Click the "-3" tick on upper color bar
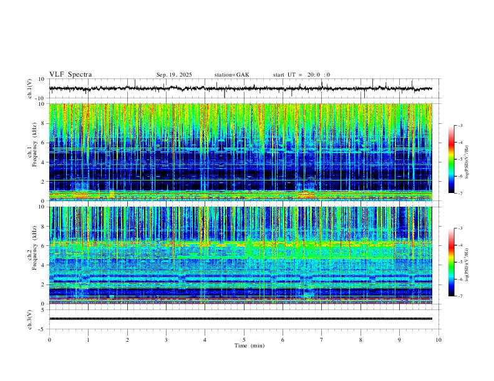This screenshot has height=381, width=494. tap(460, 125)
